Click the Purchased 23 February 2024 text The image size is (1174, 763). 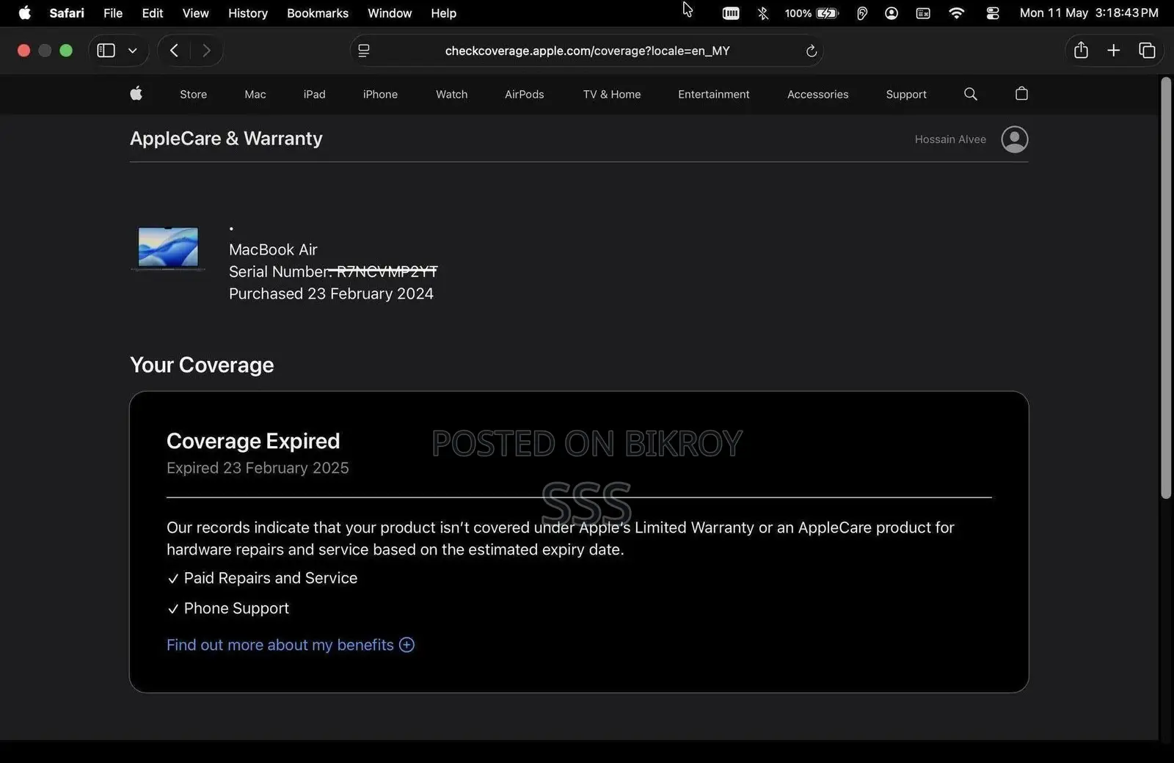pos(331,293)
